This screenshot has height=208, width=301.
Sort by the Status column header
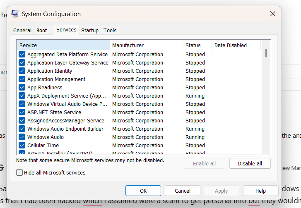(x=197, y=45)
